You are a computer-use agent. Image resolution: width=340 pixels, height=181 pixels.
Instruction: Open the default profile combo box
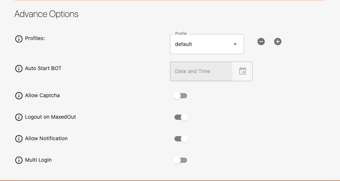click(x=207, y=44)
